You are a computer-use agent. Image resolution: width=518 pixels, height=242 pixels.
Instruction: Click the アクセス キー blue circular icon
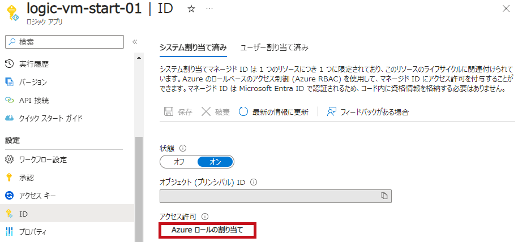click(x=10, y=196)
